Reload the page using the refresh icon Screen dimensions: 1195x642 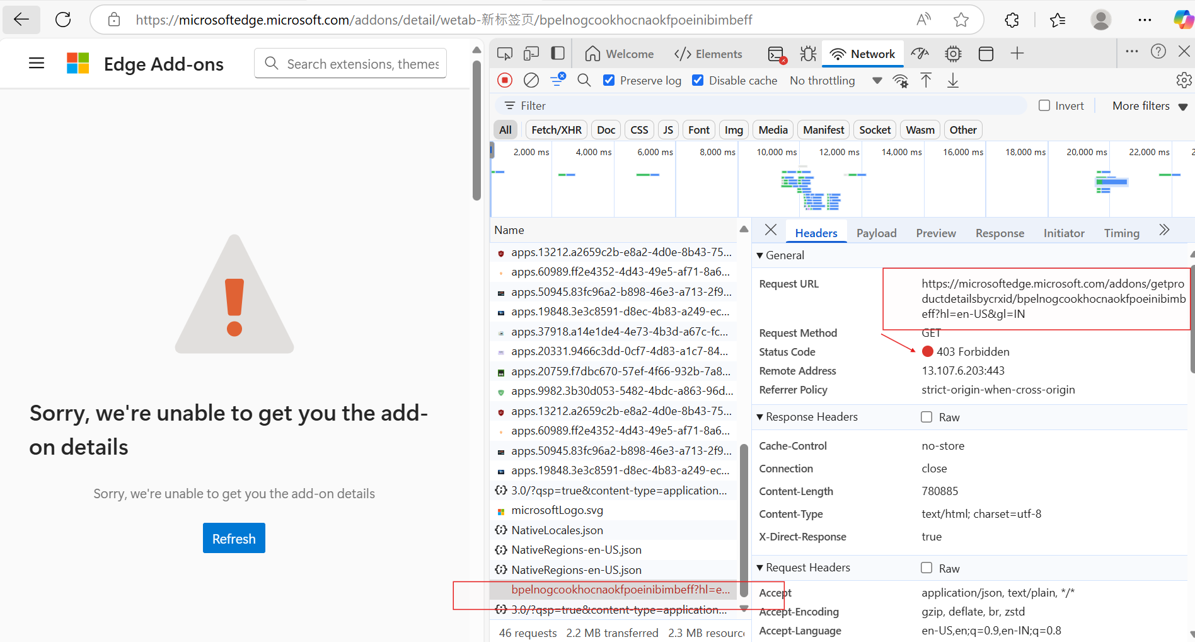[63, 20]
